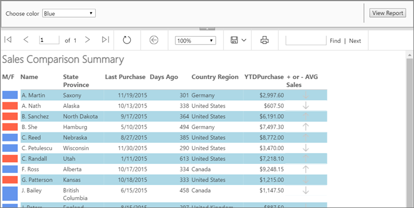Click the save/export disk icon
Image resolution: width=414 pixels, height=208 pixels.
point(234,40)
